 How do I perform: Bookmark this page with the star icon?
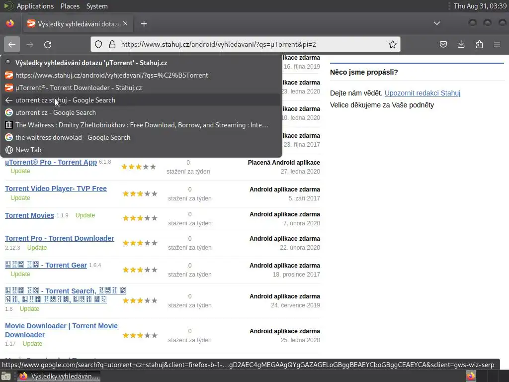point(393,44)
